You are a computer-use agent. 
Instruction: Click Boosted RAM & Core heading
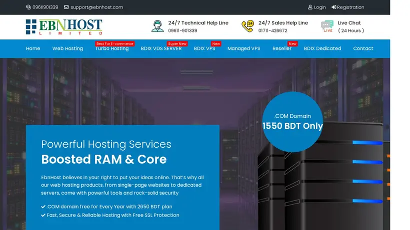[x=104, y=159]
